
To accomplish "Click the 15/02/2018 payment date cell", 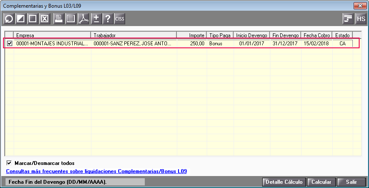I will 317,44.
